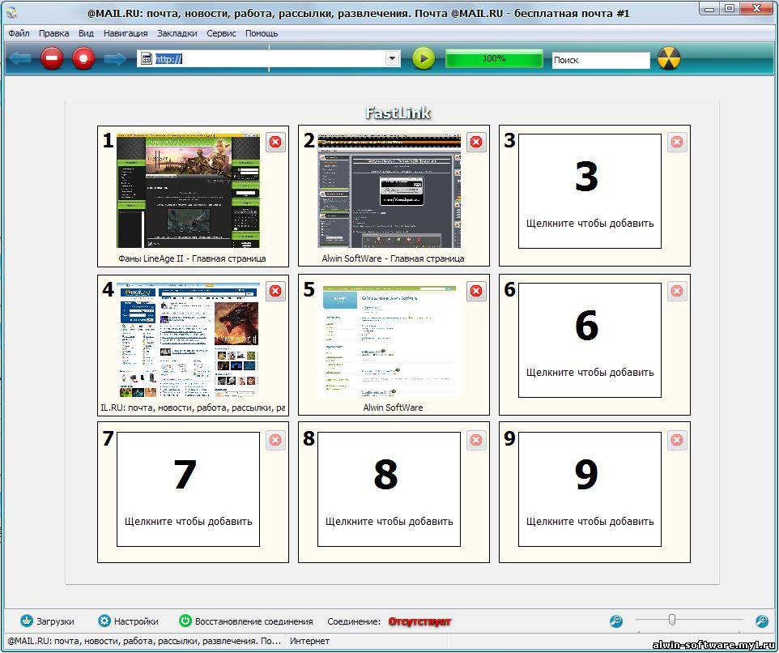
Task: Remove FastLink tile 2 with its red X
Action: pos(476,142)
